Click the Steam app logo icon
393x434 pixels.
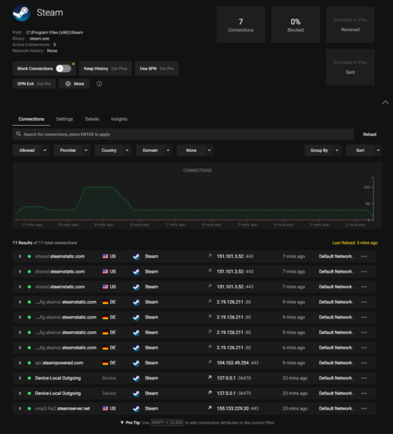[x=21, y=13]
